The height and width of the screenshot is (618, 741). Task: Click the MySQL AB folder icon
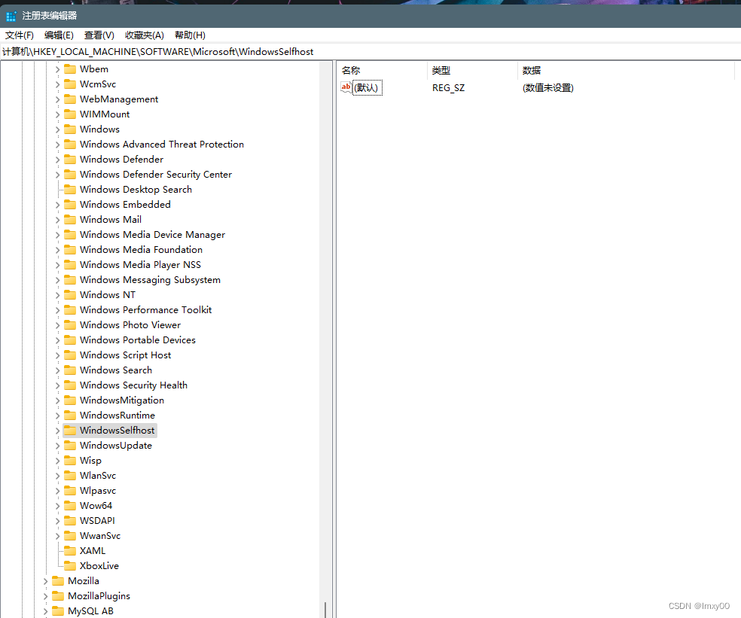pyautogui.click(x=58, y=611)
